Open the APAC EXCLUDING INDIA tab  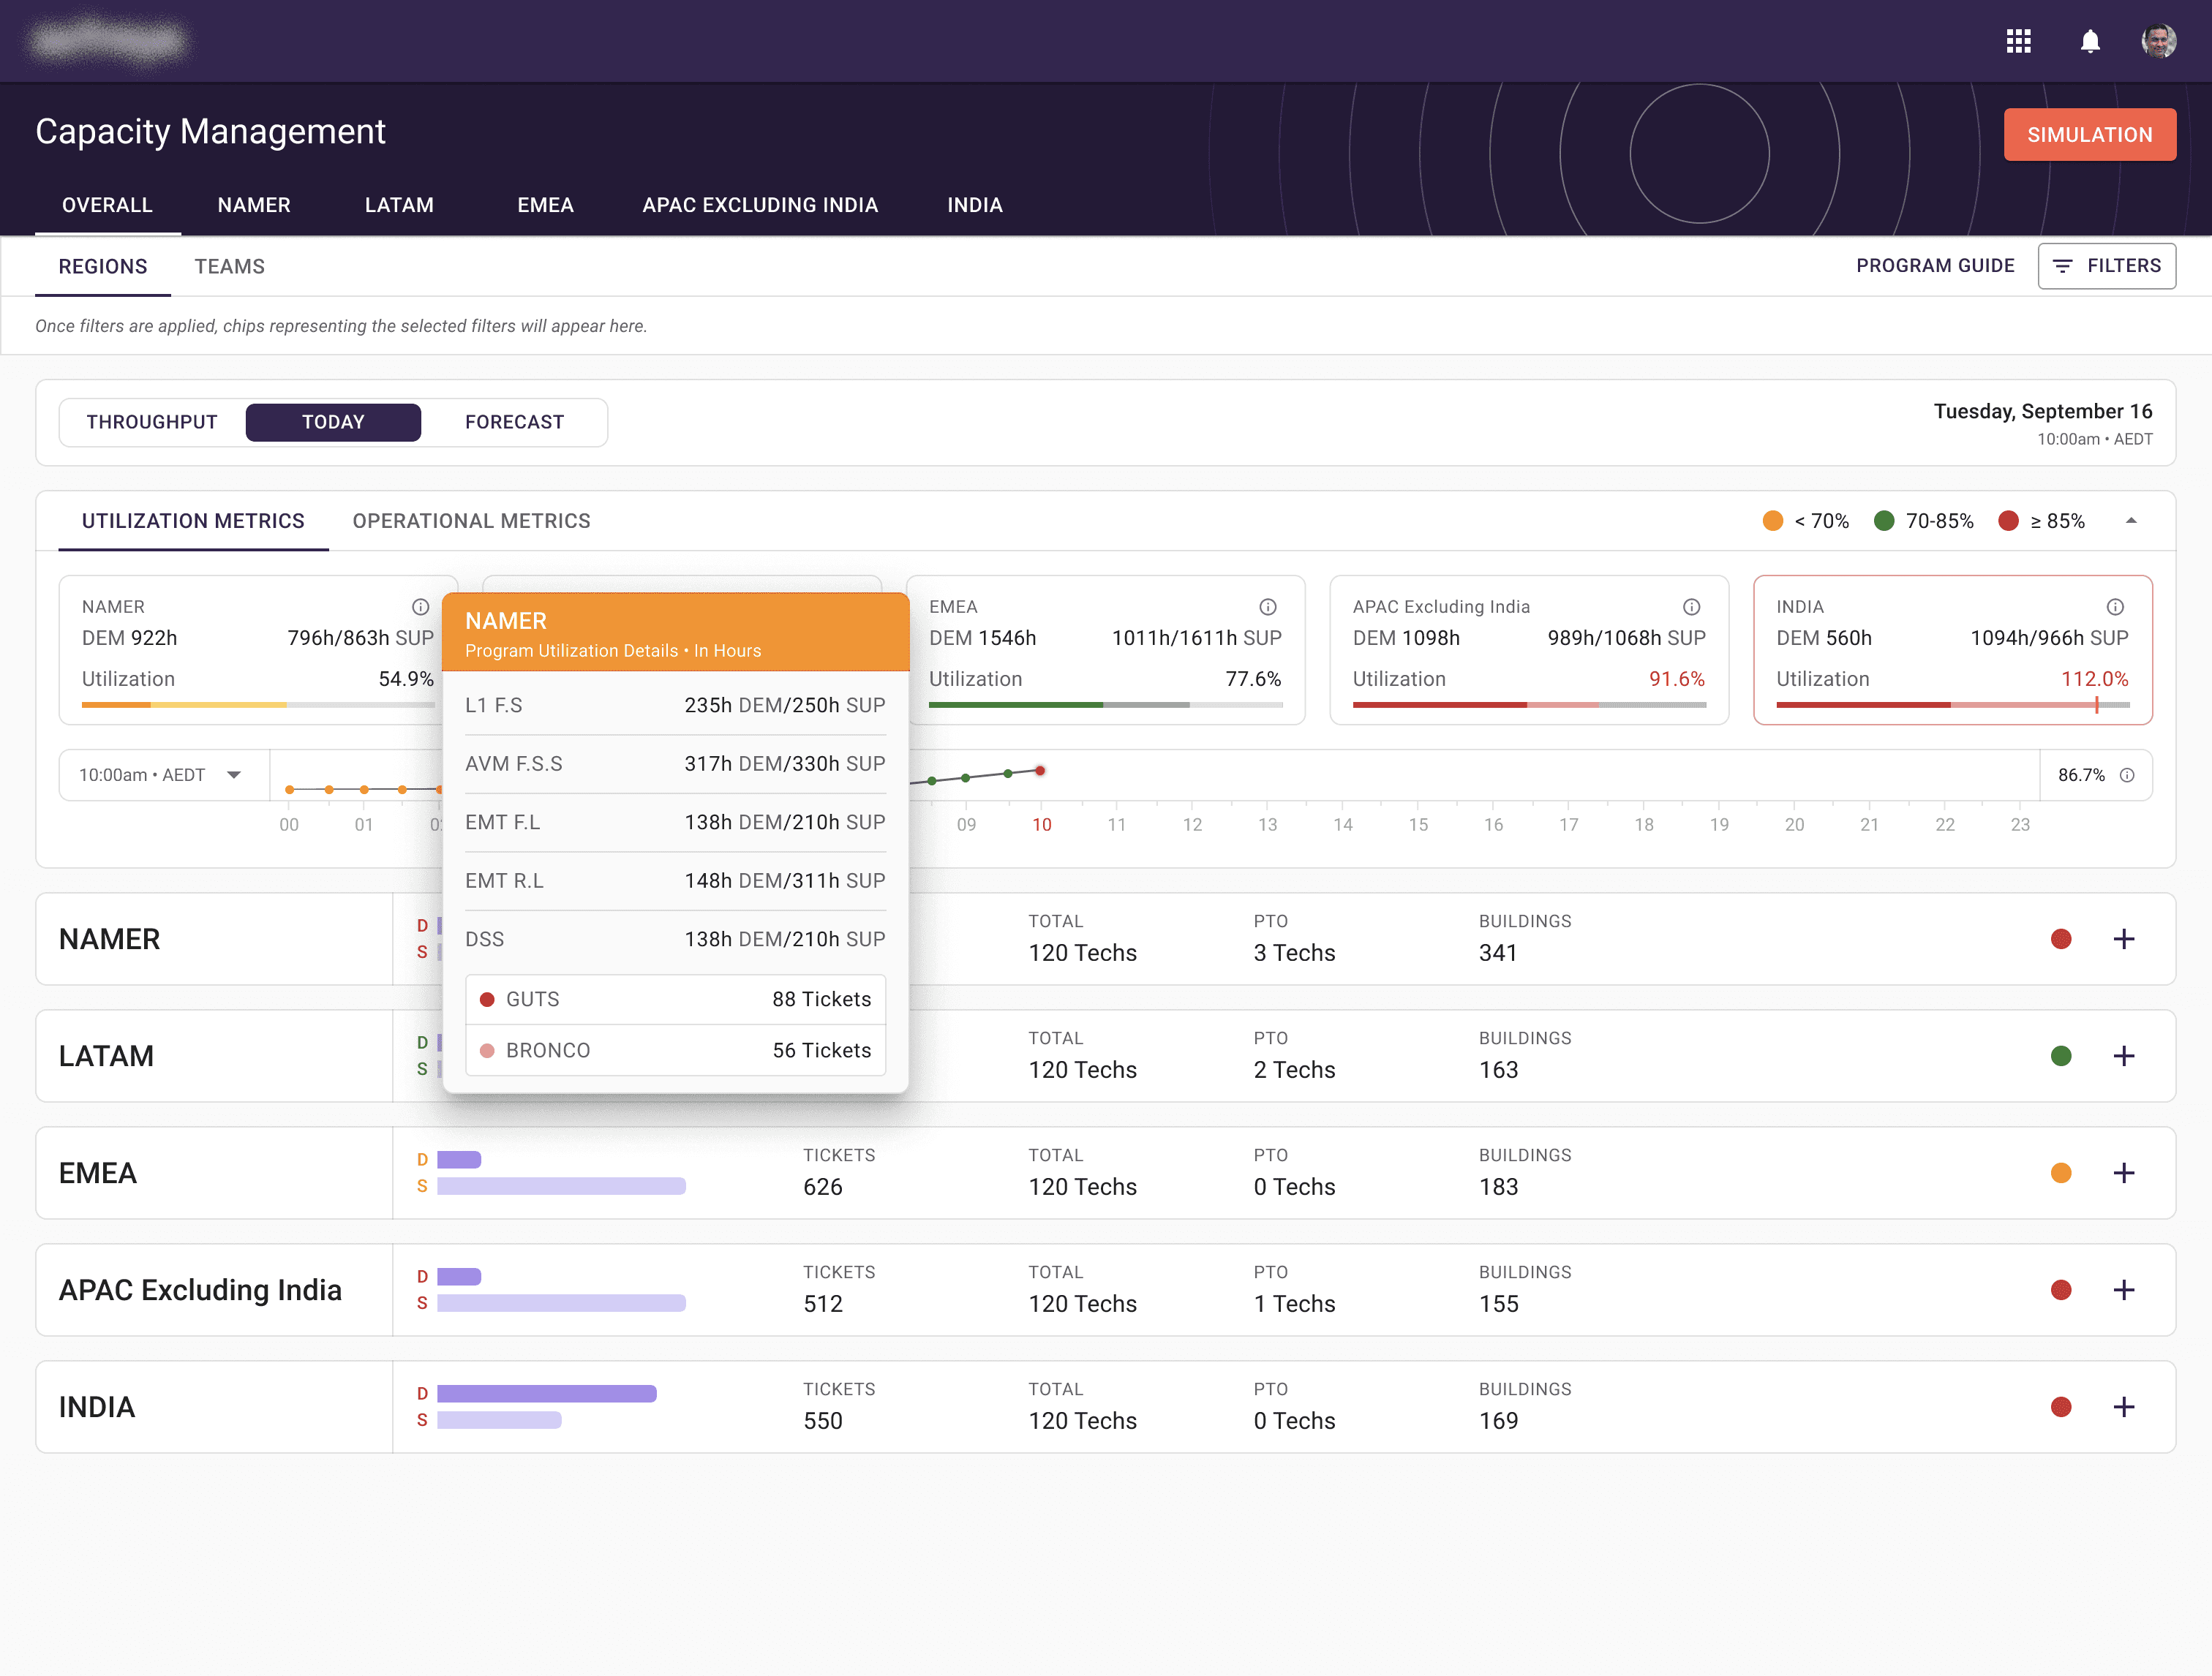[x=760, y=205]
